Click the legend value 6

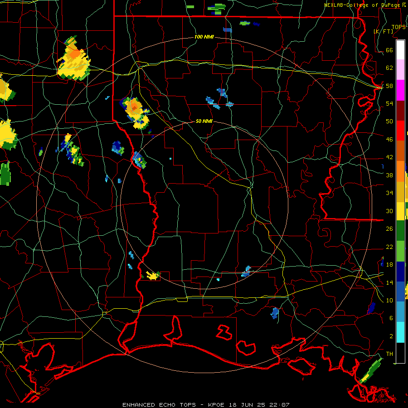(x=391, y=318)
